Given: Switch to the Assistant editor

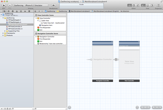Looking at the screenshot, I should 134,5.
